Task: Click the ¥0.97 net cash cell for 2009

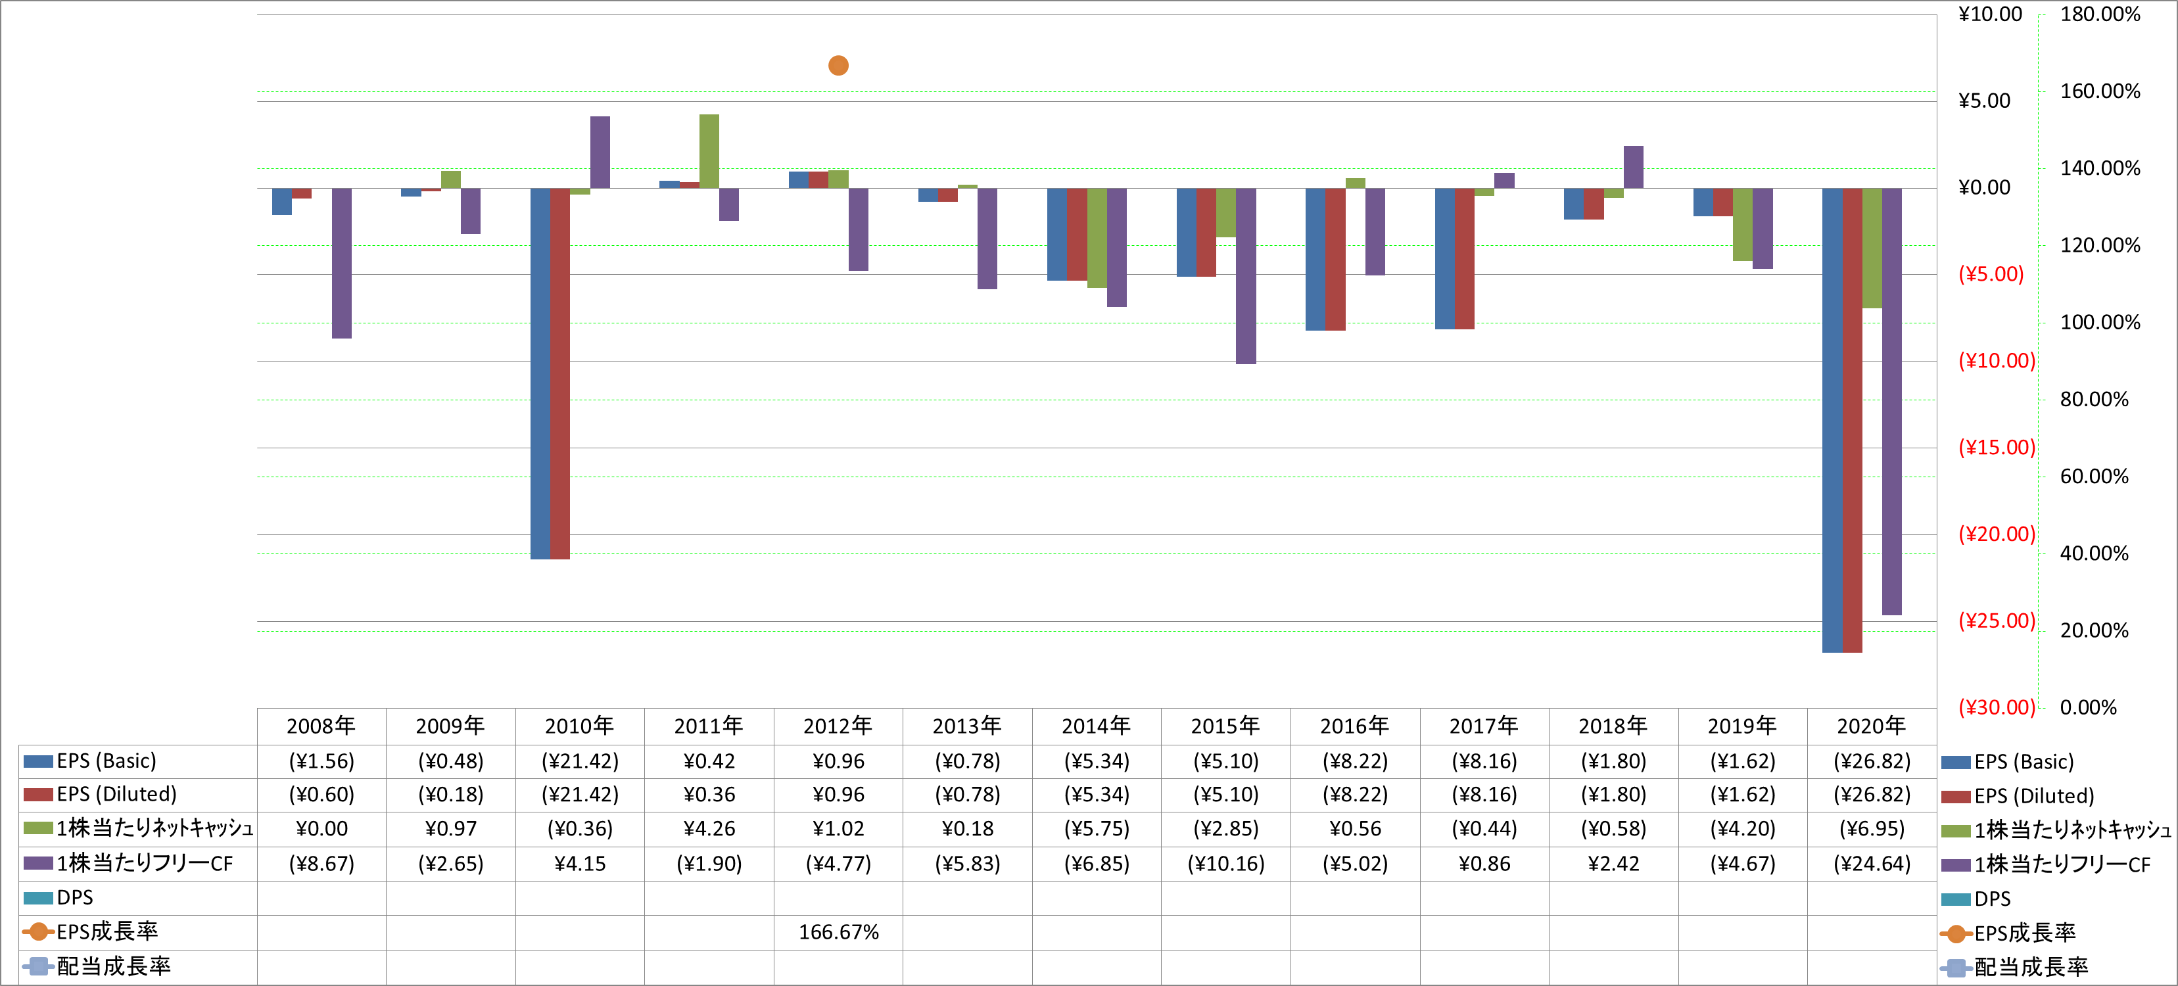Action: pos(450,829)
